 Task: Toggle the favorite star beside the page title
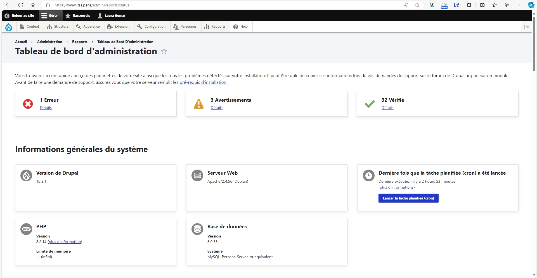point(164,51)
